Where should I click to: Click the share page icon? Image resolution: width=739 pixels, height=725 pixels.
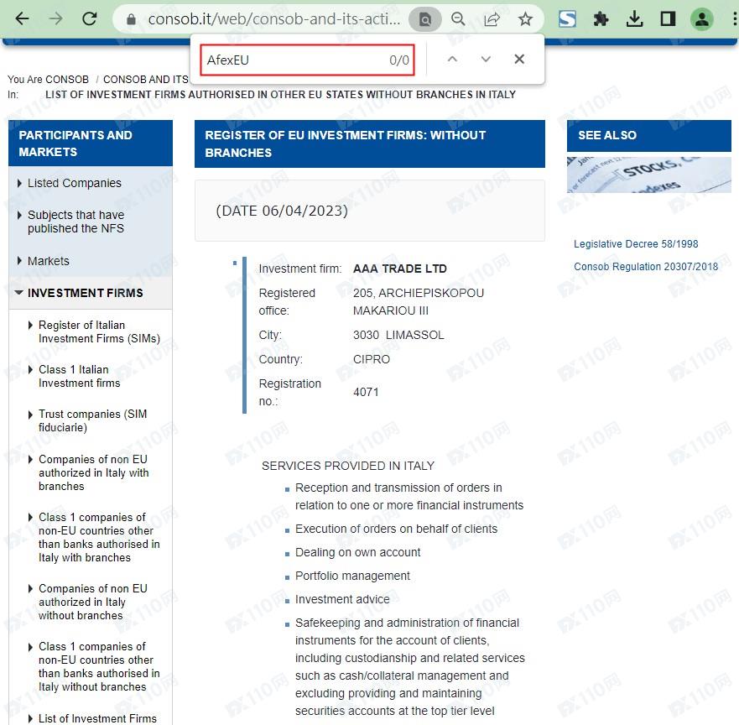coord(492,18)
